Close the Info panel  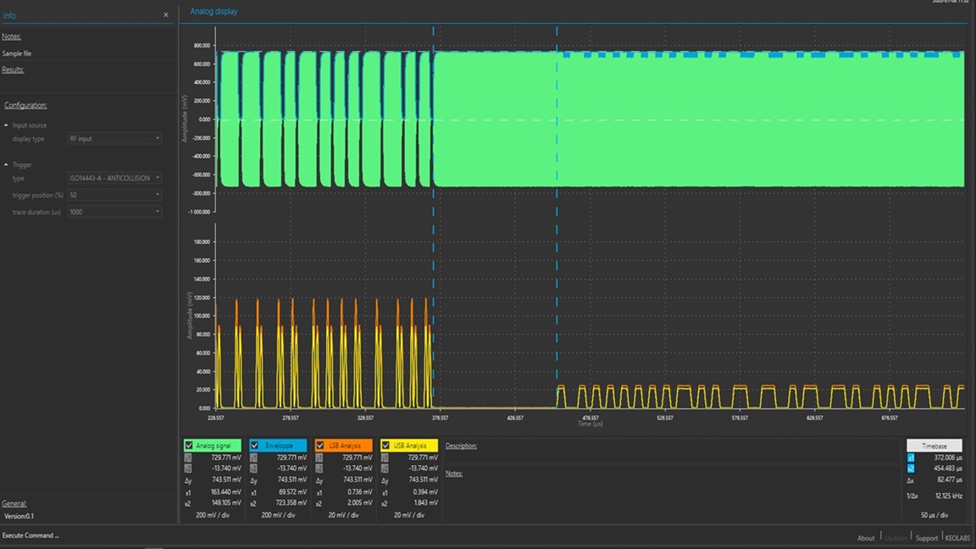tap(165, 14)
